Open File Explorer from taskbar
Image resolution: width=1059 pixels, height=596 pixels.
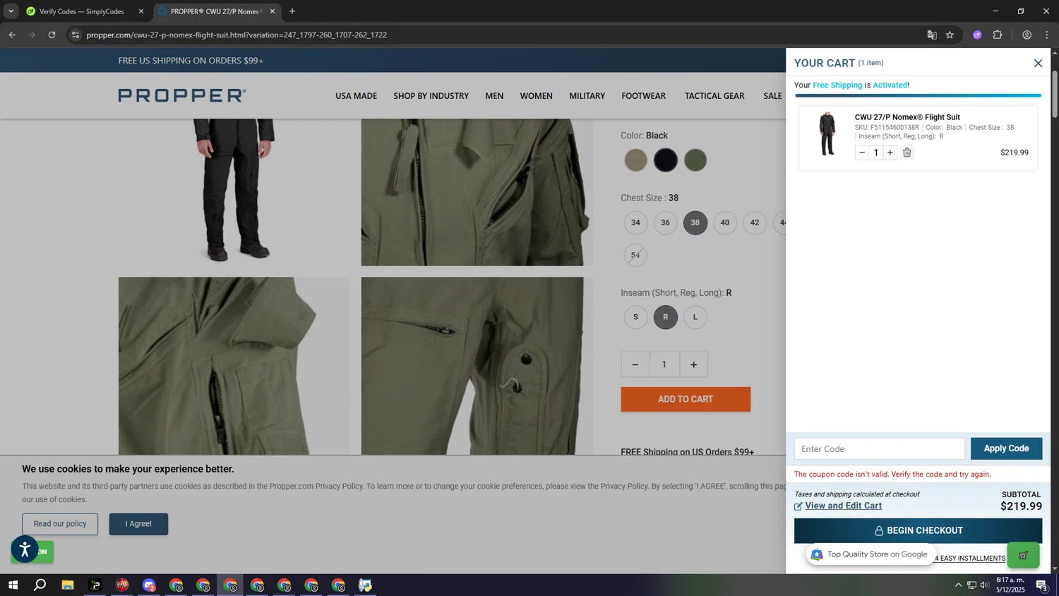point(68,585)
